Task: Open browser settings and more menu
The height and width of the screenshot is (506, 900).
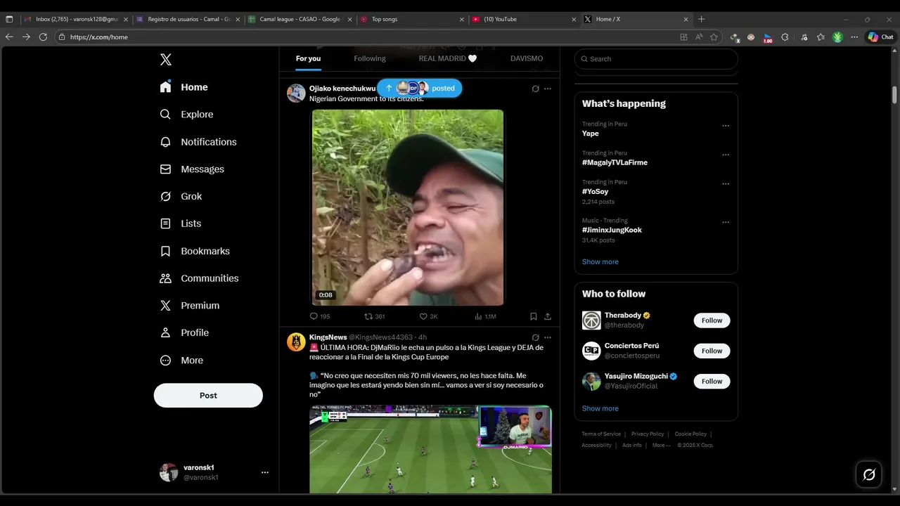Action: coord(854,37)
